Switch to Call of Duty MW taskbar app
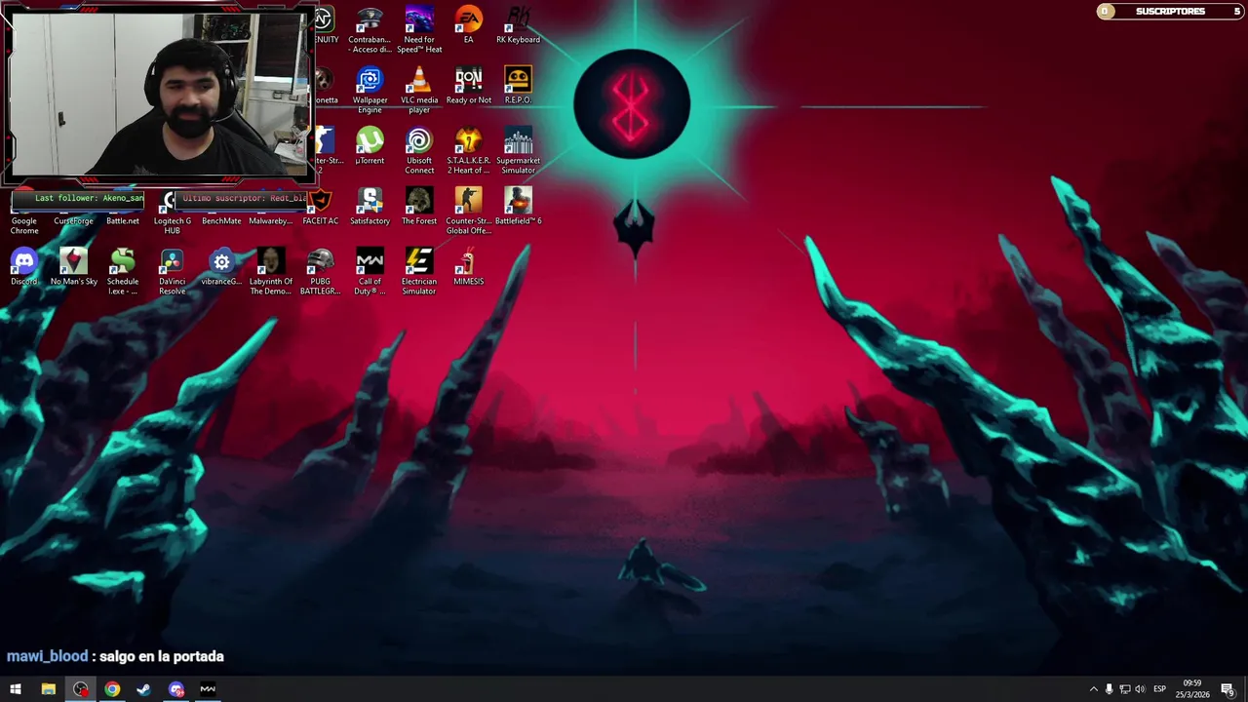 pyautogui.click(x=208, y=689)
